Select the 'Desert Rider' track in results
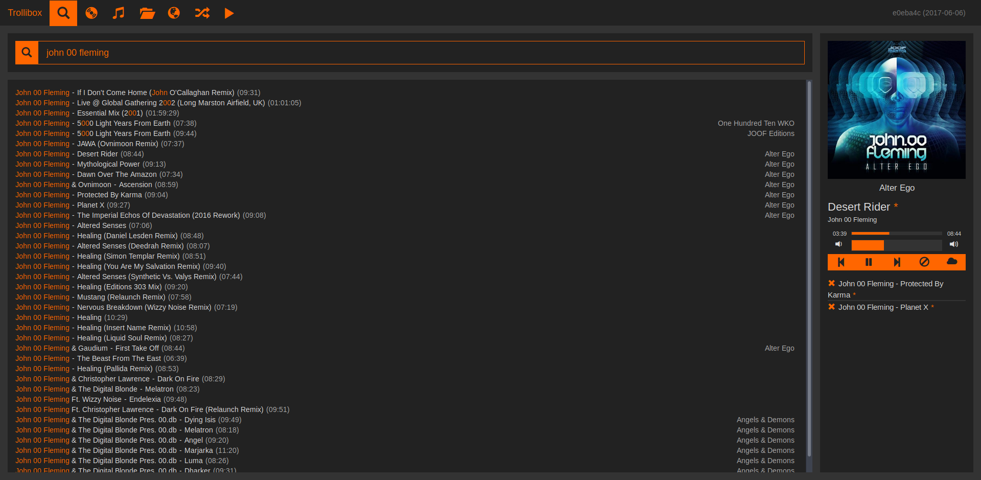The width and height of the screenshot is (981, 480). [98, 154]
